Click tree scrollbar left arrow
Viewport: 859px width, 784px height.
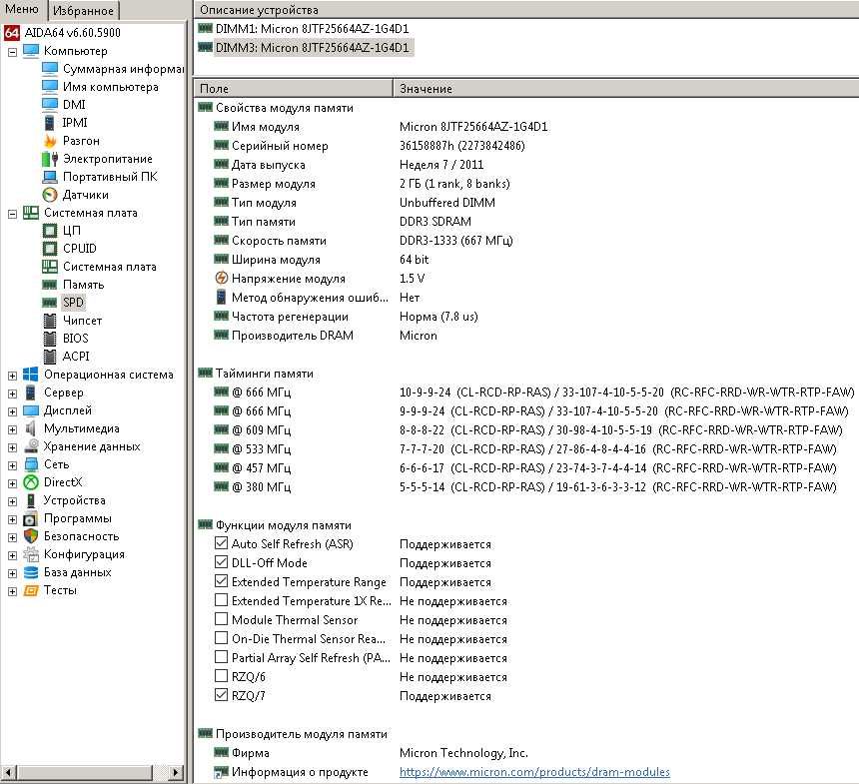click(x=9, y=772)
